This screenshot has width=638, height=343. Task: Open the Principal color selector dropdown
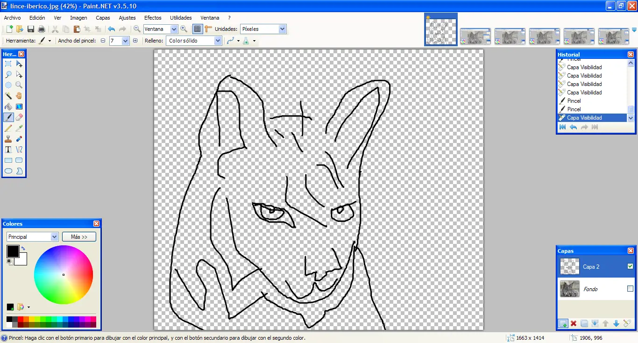54,237
